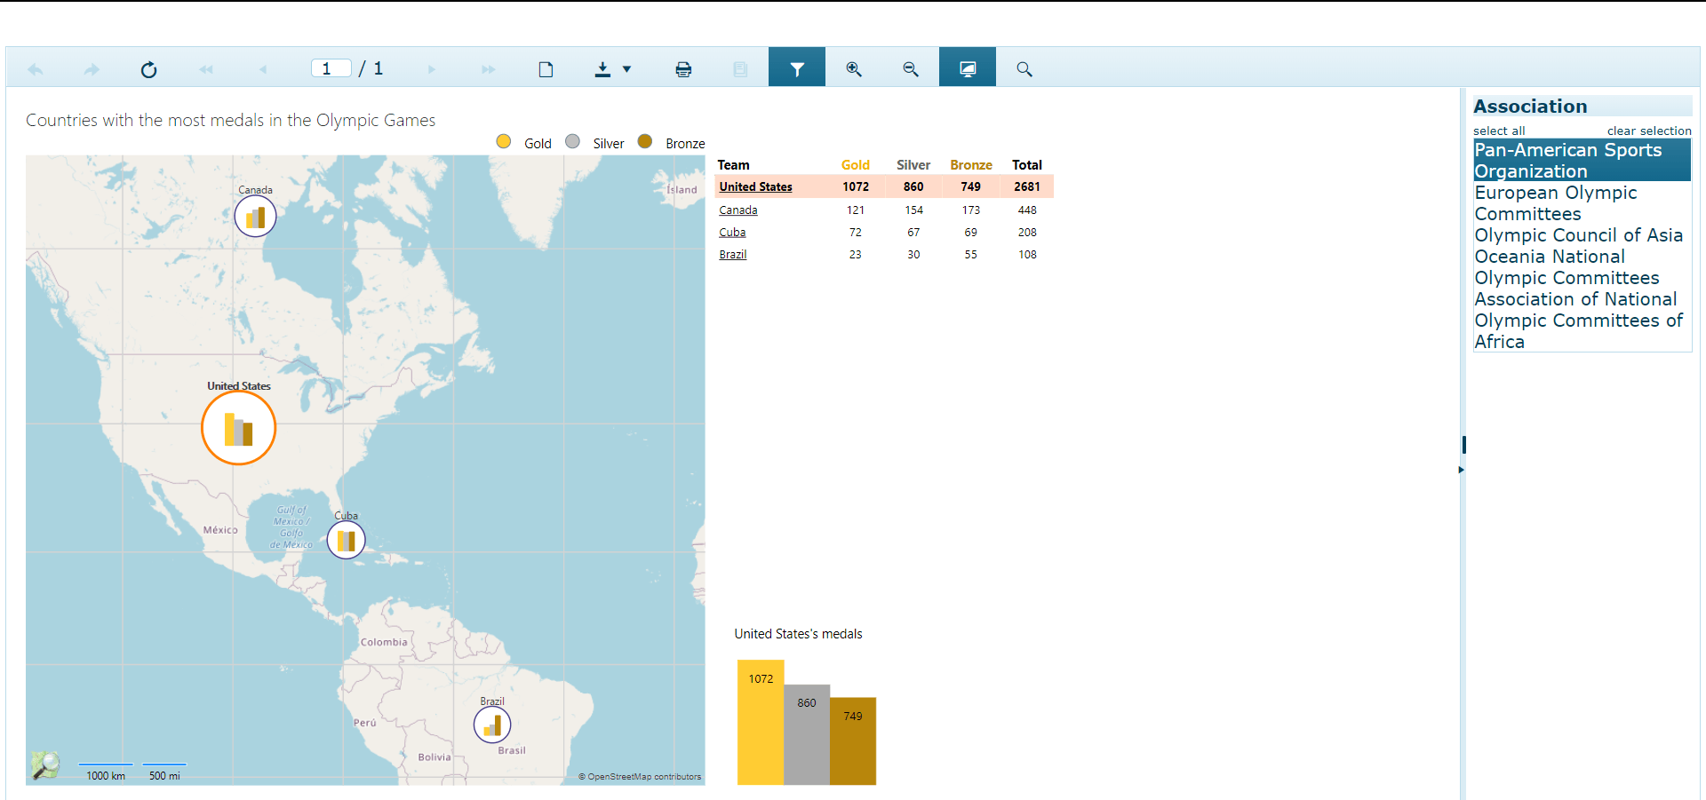Click the Association panel heading
1706x800 pixels.
point(1530,107)
